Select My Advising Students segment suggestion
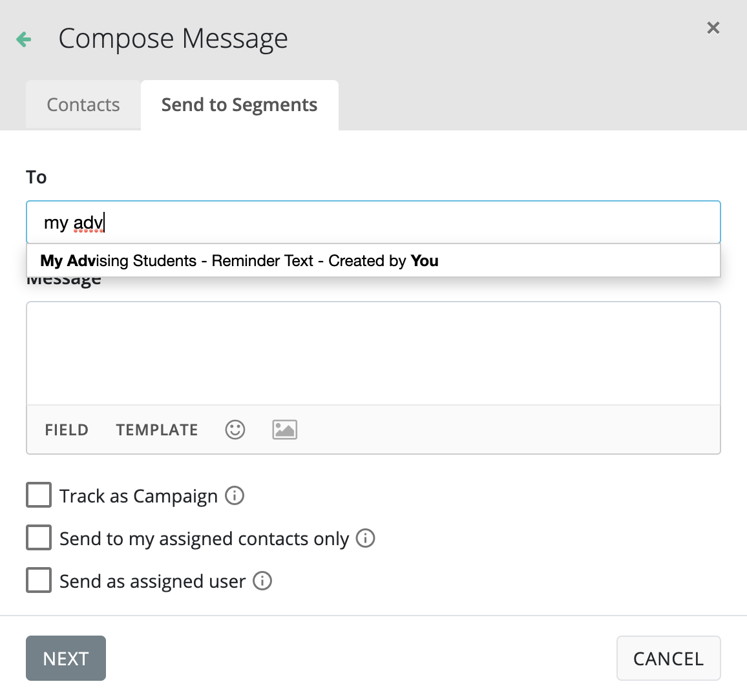 pos(239,261)
